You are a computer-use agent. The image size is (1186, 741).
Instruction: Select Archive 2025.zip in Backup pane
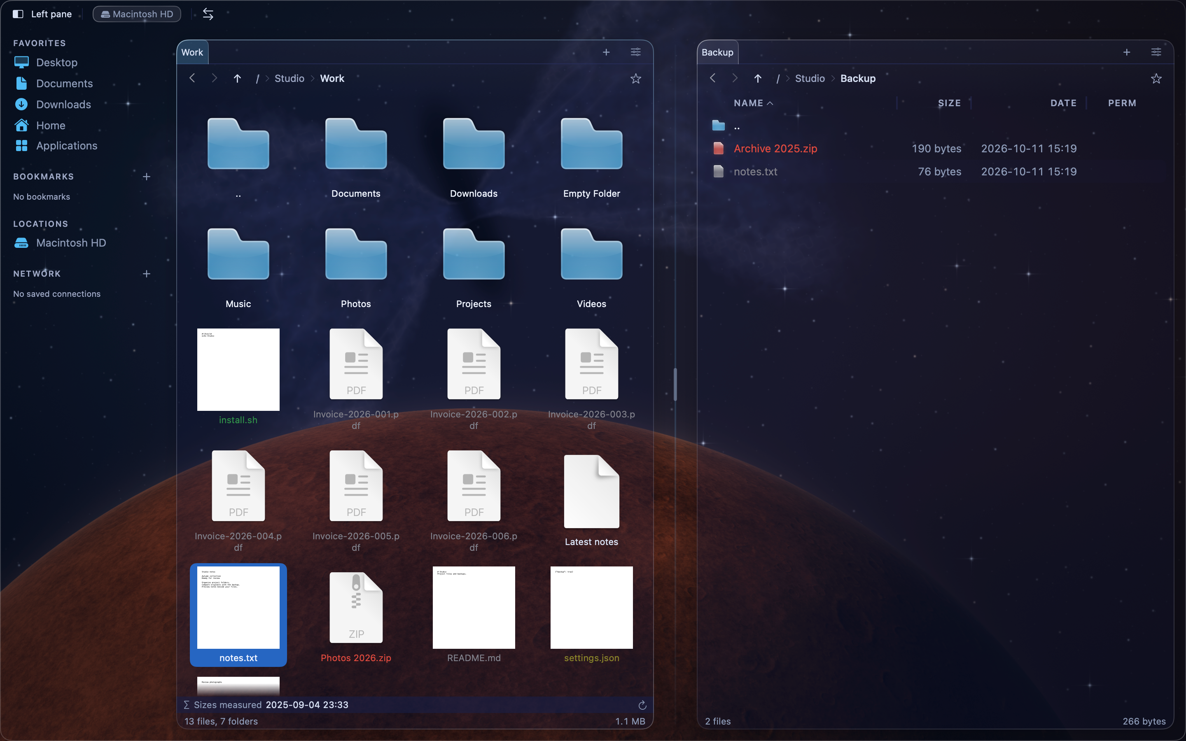coord(935,149)
